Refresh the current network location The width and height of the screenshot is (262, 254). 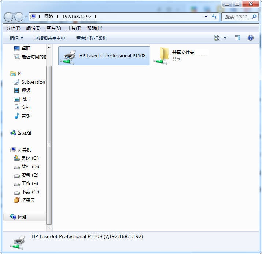(x=214, y=17)
